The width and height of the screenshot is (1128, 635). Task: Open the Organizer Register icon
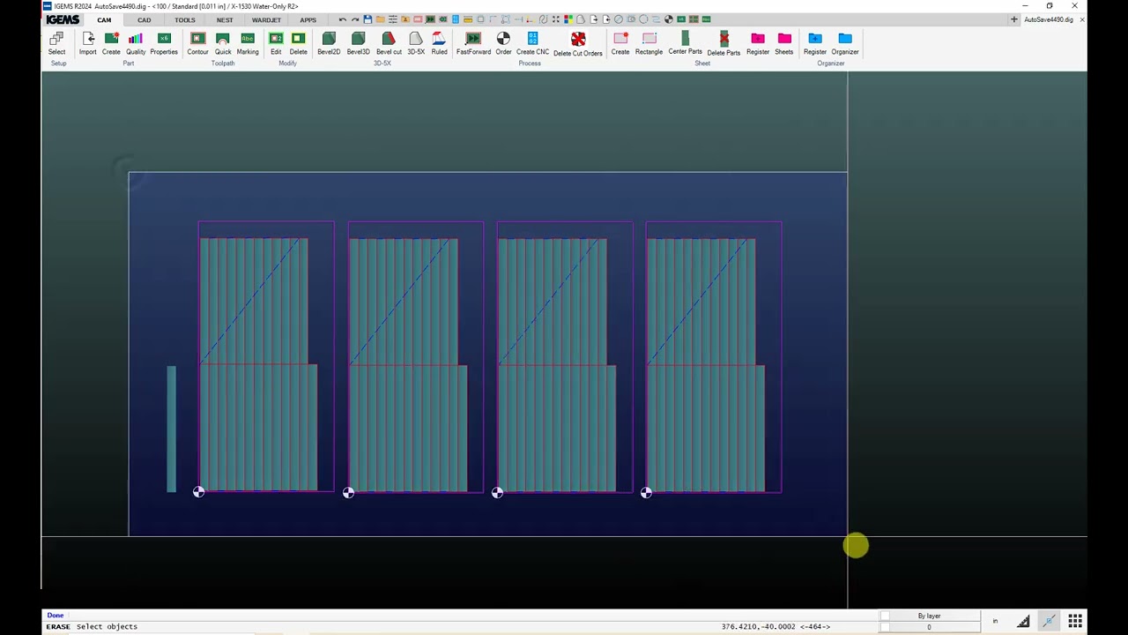pos(815,43)
